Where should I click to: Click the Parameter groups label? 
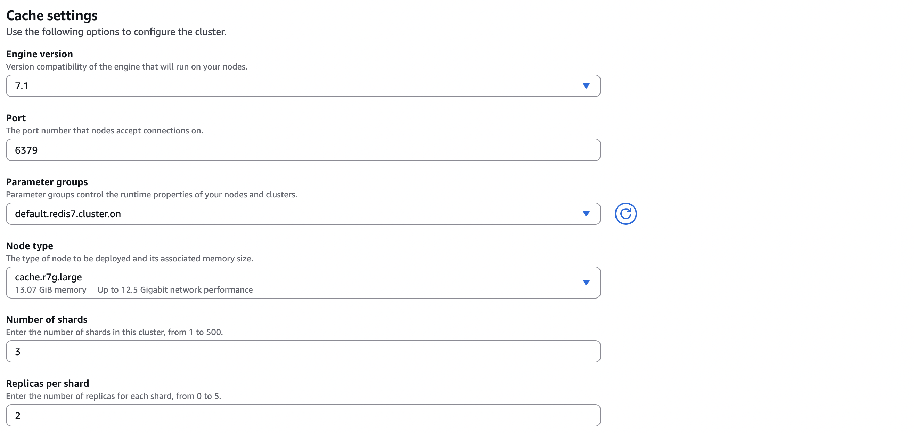[47, 182]
